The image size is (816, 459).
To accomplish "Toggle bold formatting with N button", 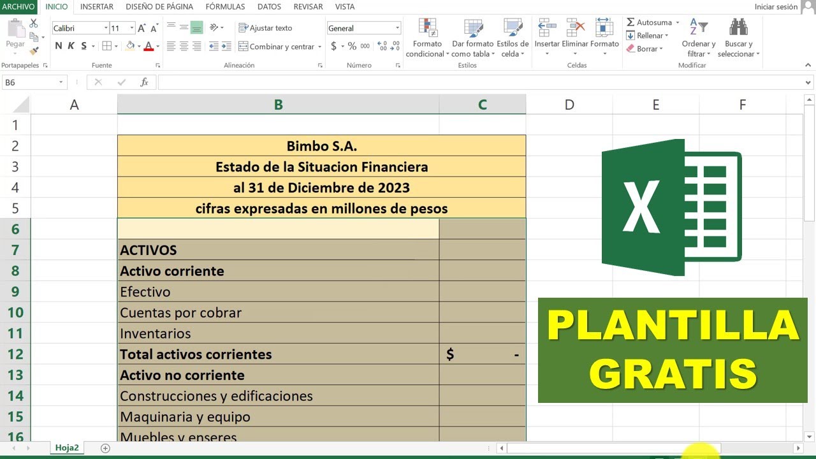I will [57, 45].
